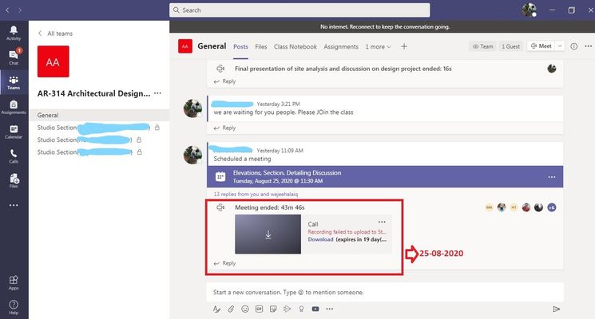The width and height of the screenshot is (595, 319).
Task: Click the 1 Guest button
Action: point(511,46)
